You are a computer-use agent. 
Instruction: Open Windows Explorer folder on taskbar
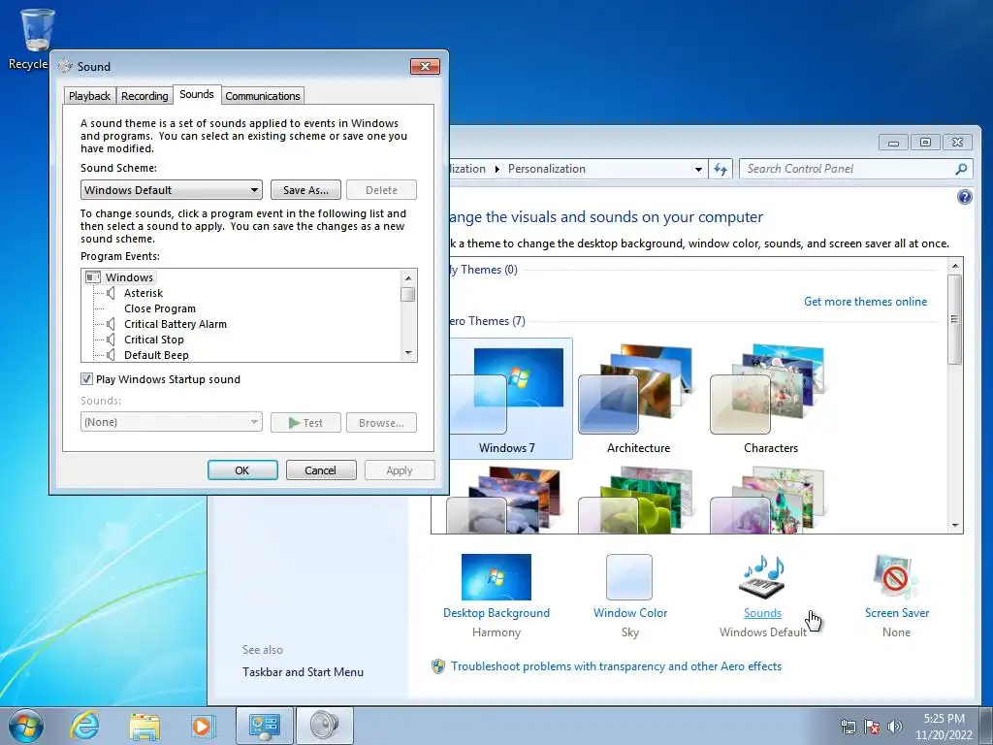point(144,726)
